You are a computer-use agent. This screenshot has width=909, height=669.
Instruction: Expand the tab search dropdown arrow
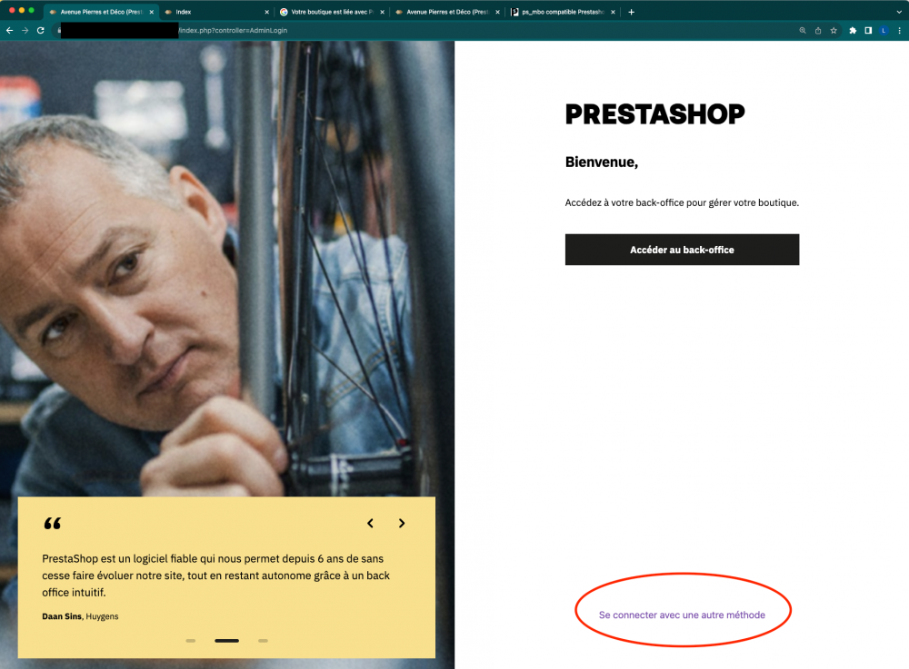click(899, 12)
